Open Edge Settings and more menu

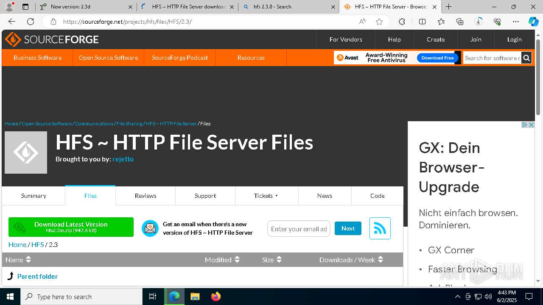click(x=516, y=22)
